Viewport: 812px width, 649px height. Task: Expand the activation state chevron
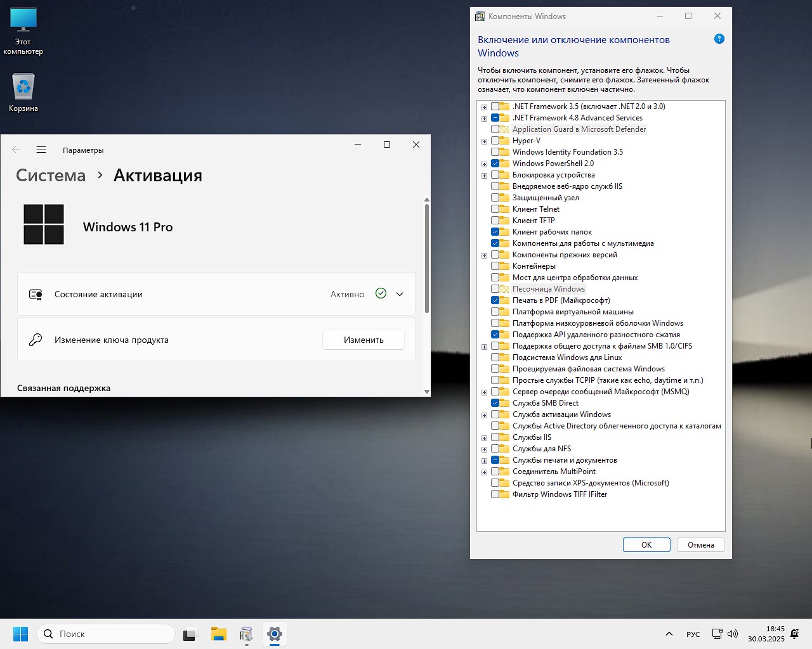(x=400, y=294)
